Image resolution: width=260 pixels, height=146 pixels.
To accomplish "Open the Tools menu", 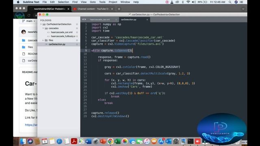I will pyautogui.click(x=102, y=2).
